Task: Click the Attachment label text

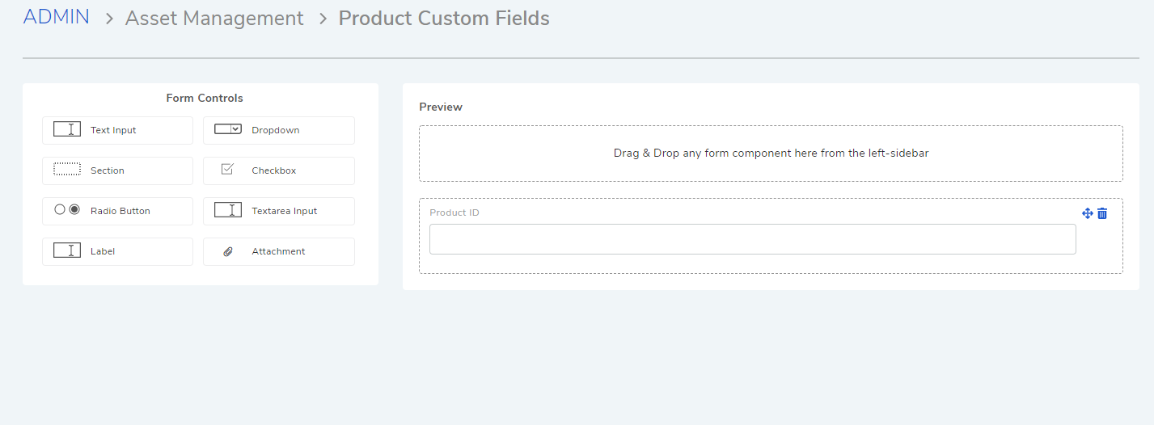Action: click(x=278, y=251)
